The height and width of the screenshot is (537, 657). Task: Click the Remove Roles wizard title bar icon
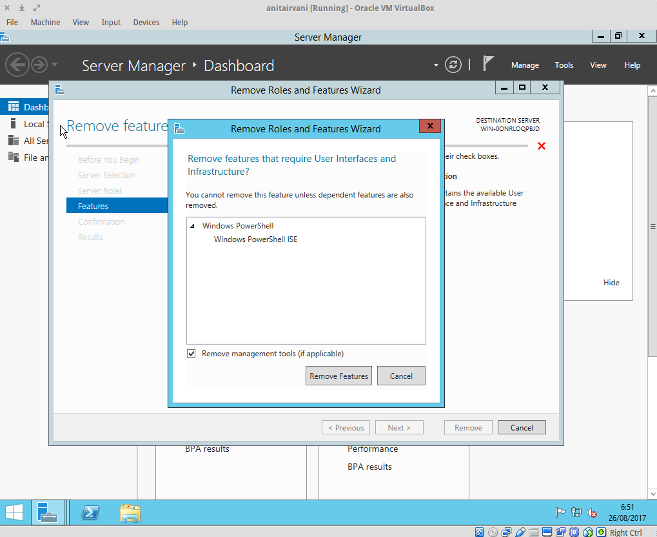pyautogui.click(x=60, y=90)
